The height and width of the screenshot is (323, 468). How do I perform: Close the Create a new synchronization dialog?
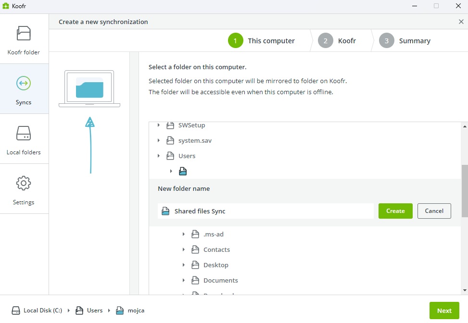tap(461, 22)
